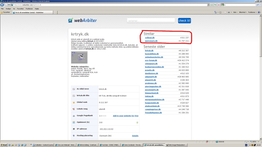This screenshot has height=147, width=262.
Task: Open the Hjælp menu
Action: click(x=36, y=9)
